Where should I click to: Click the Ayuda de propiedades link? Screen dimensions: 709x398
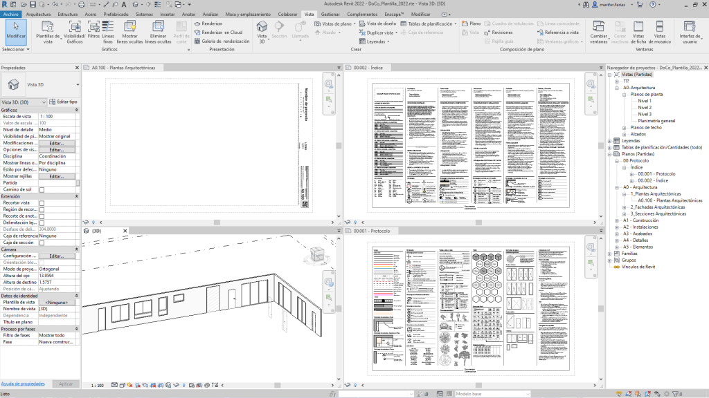tap(23, 383)
